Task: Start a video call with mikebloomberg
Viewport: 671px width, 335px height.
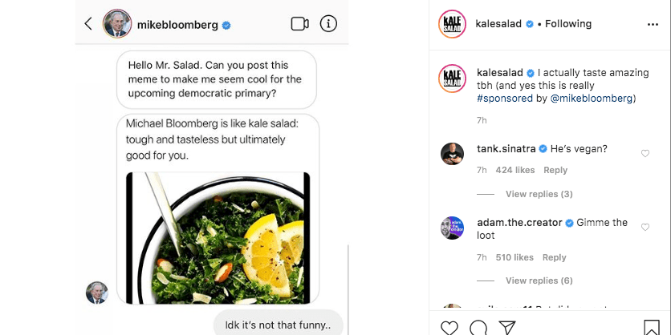Action: pyautogui.click(x=300, y=24)
